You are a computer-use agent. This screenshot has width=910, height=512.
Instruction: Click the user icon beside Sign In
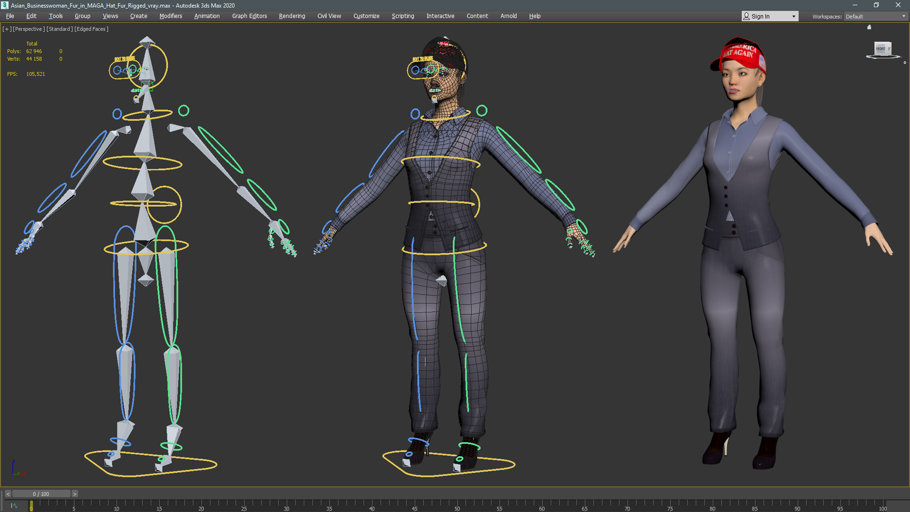[x=746, y=16]
